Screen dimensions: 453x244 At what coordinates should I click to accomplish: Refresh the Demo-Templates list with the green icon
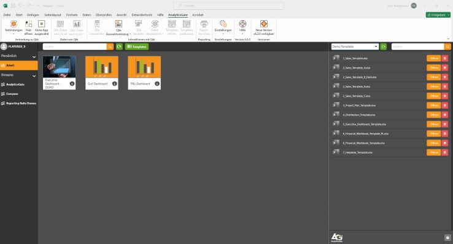(x=384, y=46)
